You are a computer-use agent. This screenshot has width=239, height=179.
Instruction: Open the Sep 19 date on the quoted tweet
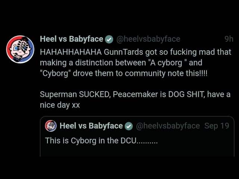point(217,126)
